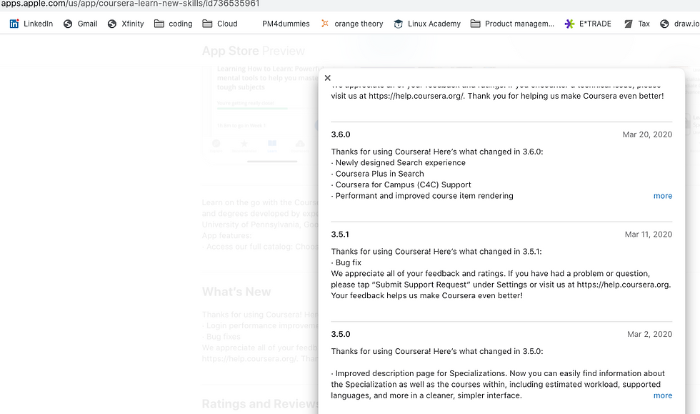Expand 'more' for version 3.5.0 notes
This screenshot has width=700, height=414.
(663, 395)
